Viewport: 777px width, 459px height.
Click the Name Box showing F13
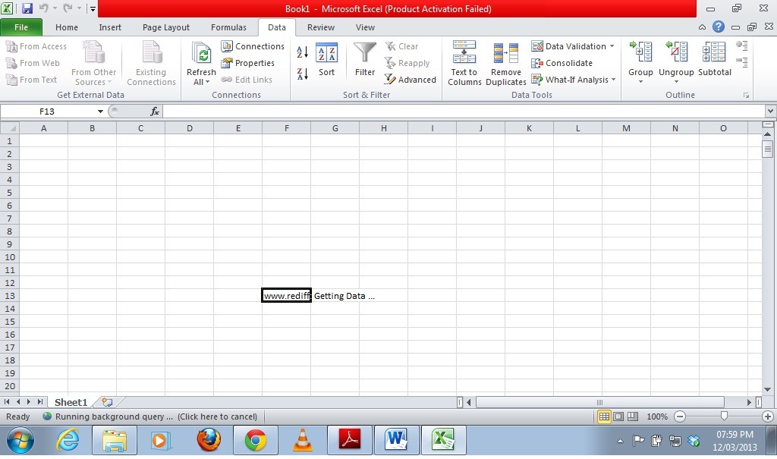(47, 112)
